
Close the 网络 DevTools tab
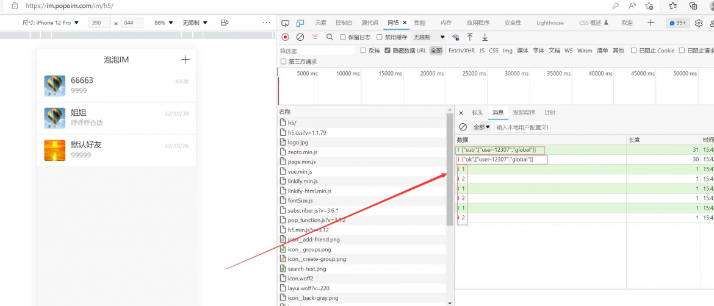point(405,23)
